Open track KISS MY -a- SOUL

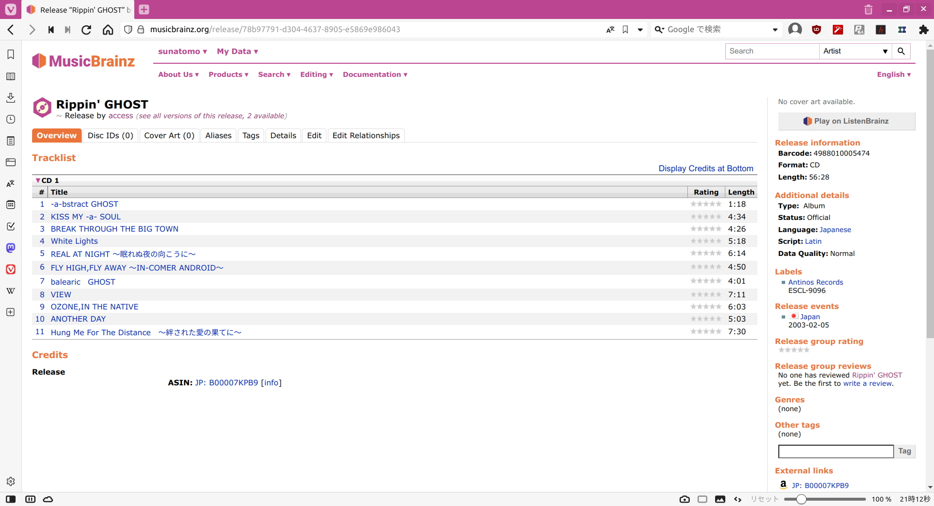pyautogui.click(x=86, y=217)
